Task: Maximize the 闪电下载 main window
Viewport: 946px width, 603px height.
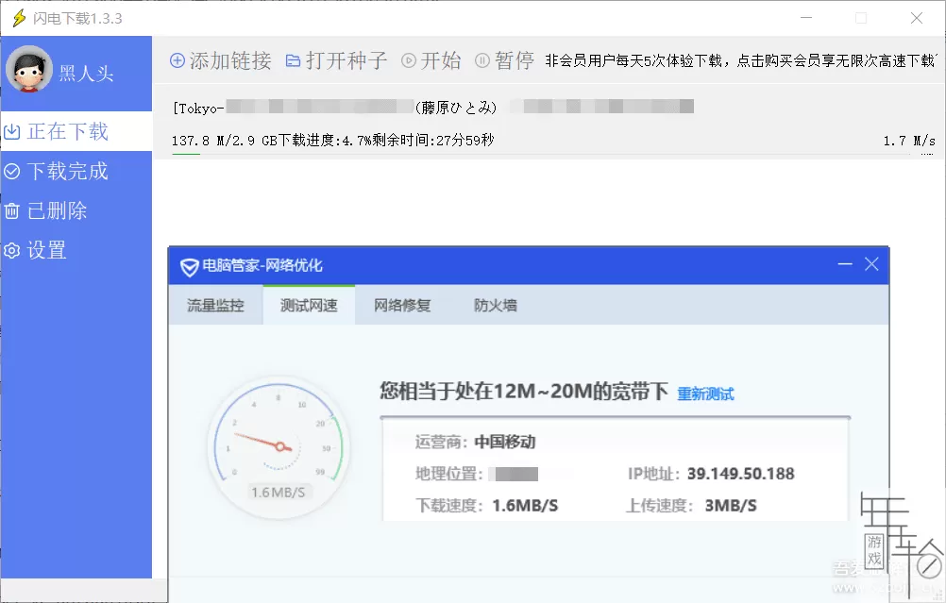Action: 862,18
